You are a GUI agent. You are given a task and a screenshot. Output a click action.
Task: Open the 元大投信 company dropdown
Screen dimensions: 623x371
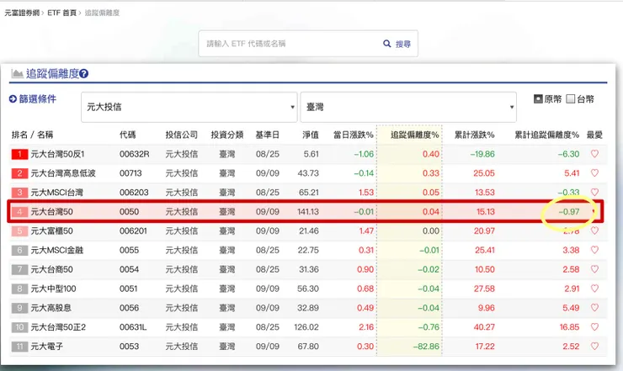pyautogui.click(x=189, y=107)
